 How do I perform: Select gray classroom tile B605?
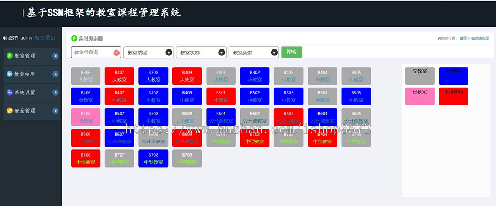coord(357,117)
